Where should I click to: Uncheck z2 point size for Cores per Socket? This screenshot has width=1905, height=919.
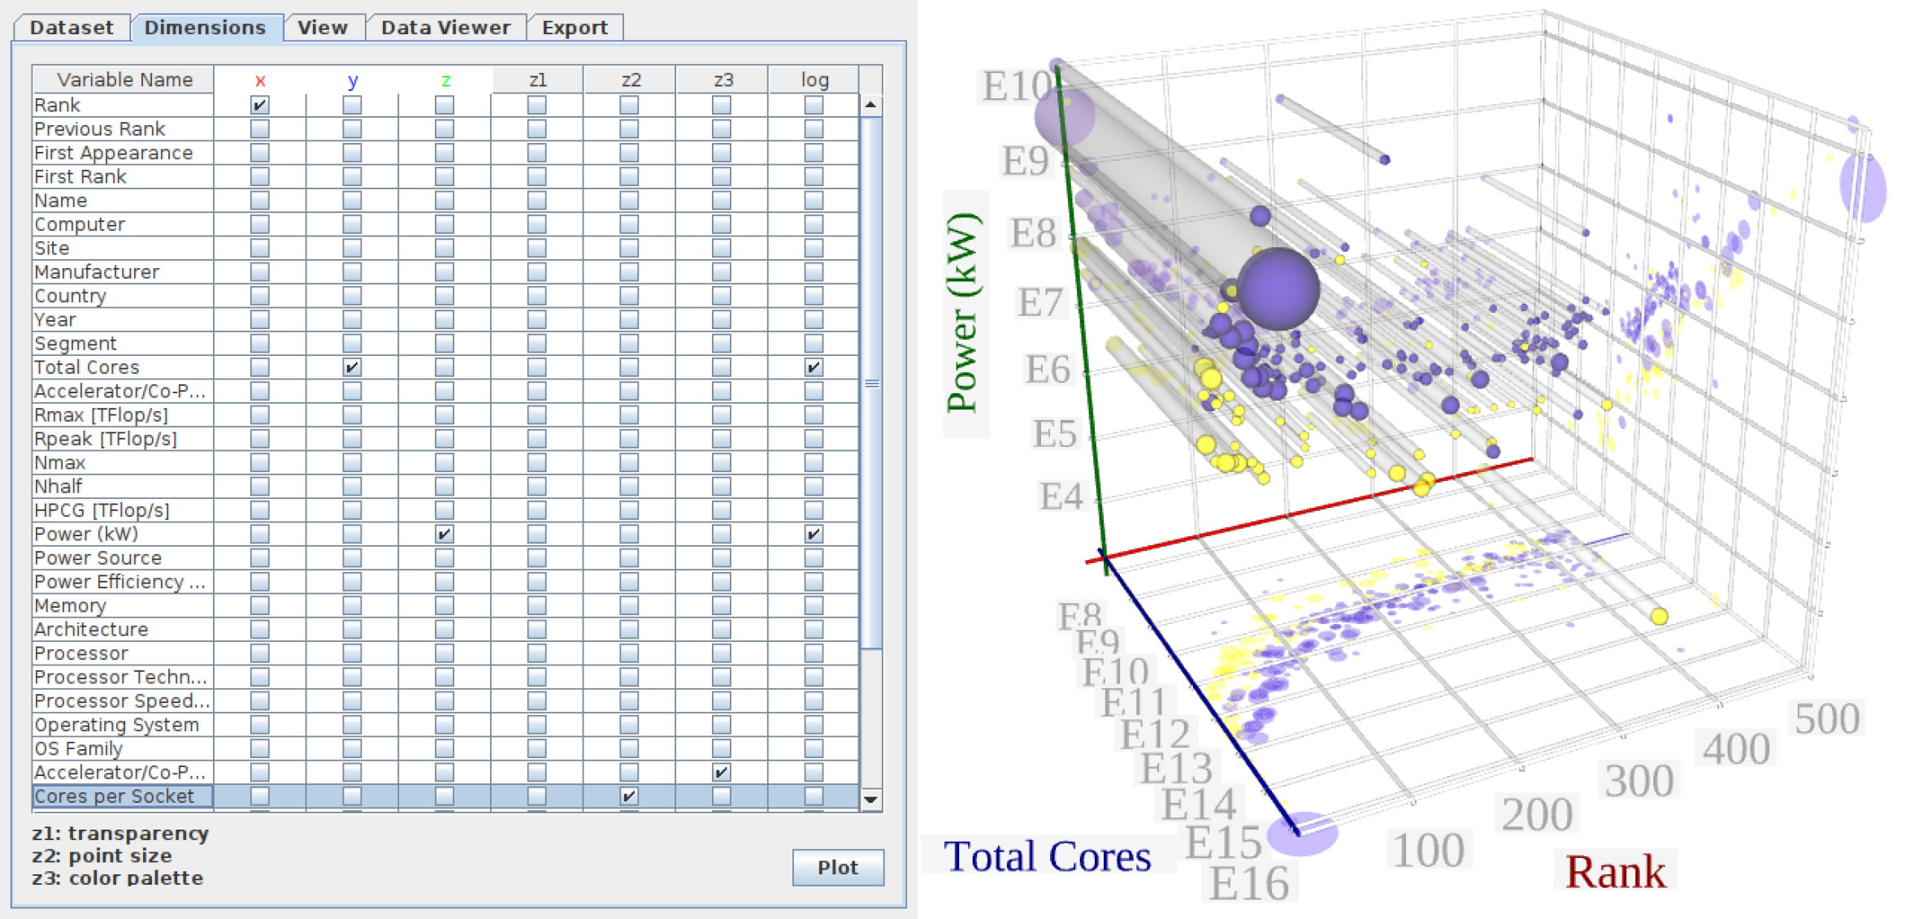tap(629, 796)
